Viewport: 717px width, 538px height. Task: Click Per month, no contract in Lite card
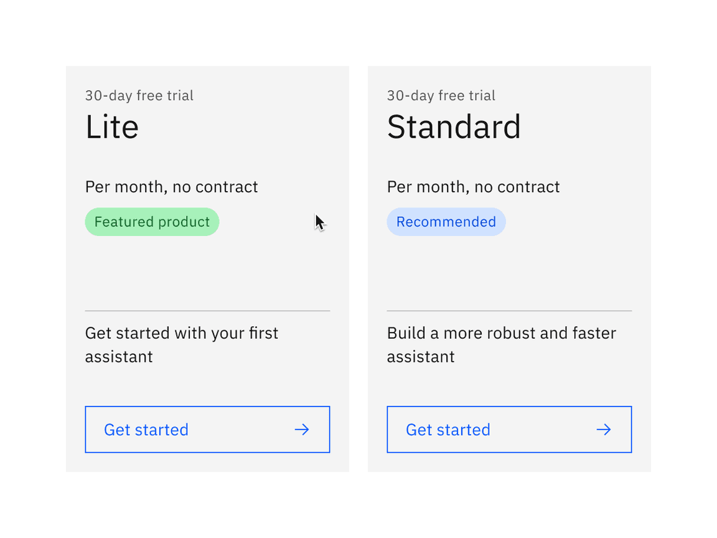(172, 187)
